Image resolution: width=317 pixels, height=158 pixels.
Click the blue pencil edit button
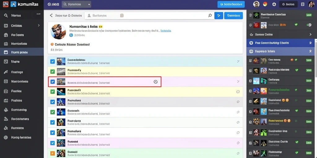click(x=219, y=15)
